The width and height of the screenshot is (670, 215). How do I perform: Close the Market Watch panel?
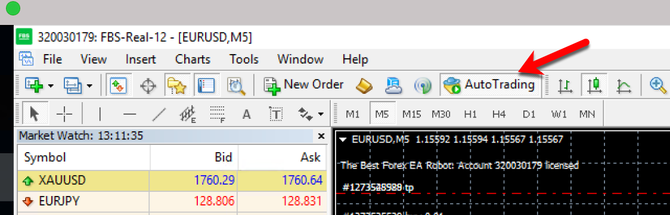[321, 136]
